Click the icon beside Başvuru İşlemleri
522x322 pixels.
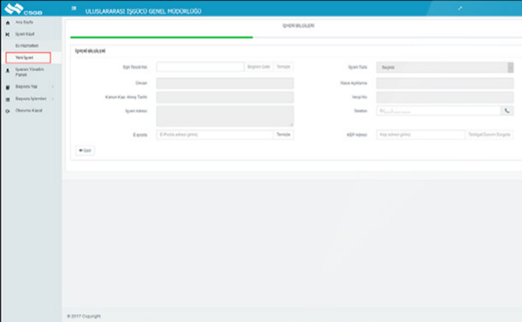point(7,99)
